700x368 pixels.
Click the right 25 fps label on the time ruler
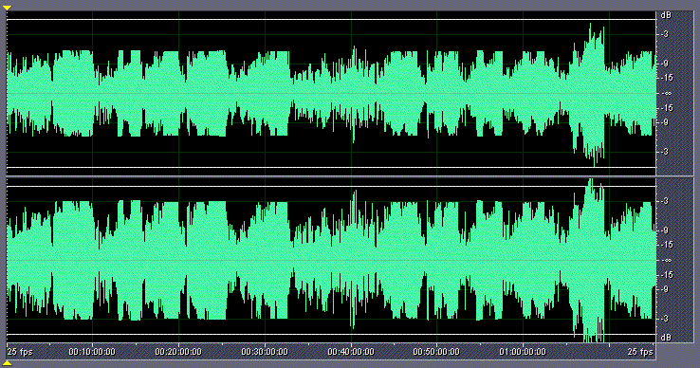click(x=640, y=352)
